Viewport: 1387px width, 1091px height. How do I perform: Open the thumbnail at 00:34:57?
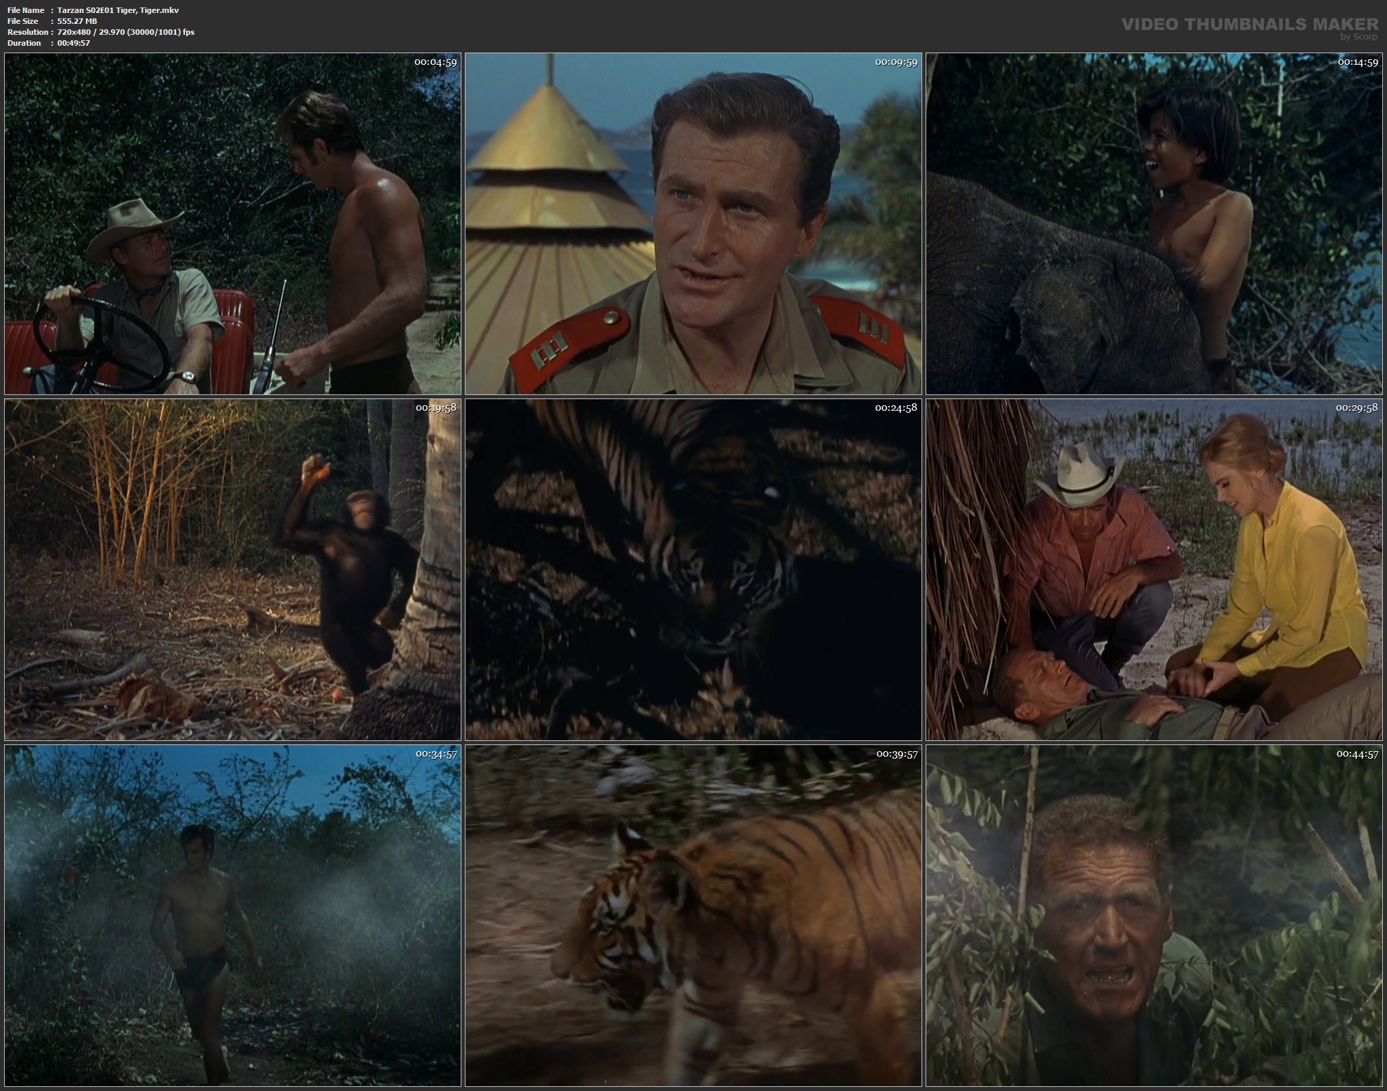(x=232, y=916)
